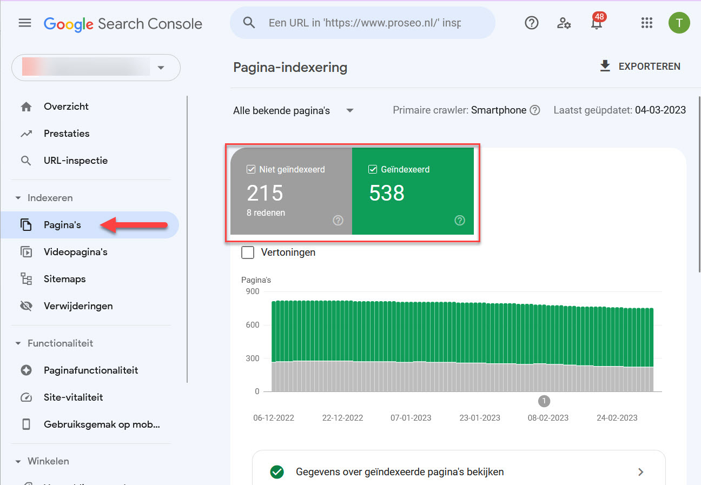
Task: Click the search magnifier icon
Action: click(249, 23)
